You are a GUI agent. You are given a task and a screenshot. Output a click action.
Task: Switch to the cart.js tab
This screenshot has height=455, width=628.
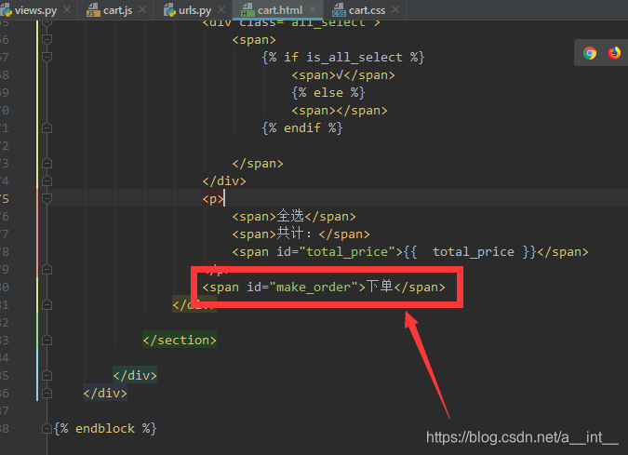(117, 10)
